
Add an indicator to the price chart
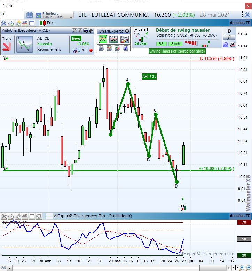coord(11,23)
